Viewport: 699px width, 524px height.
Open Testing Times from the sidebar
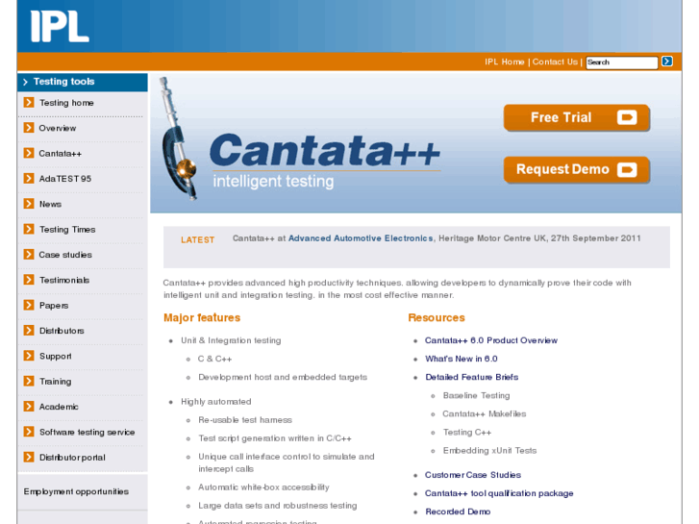coord(67,230)
